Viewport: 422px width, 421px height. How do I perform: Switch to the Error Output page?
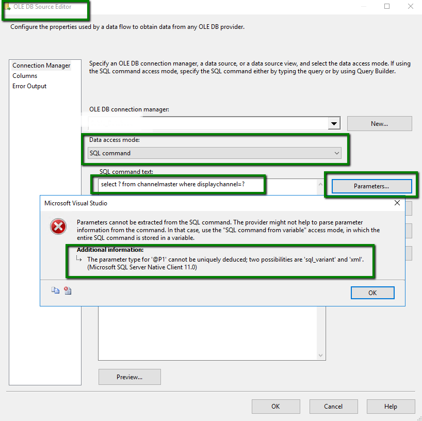[29, 86]
